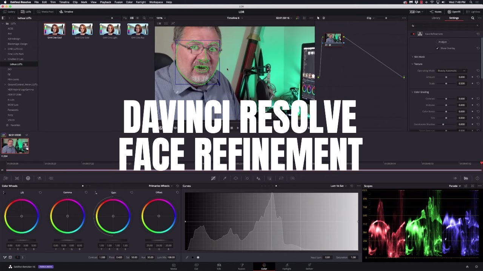The height and width of the screenshot is (271, 483).
Task: Select the GH4 Cine Cool LUT thumbnail
Action: tap(54, 29)
